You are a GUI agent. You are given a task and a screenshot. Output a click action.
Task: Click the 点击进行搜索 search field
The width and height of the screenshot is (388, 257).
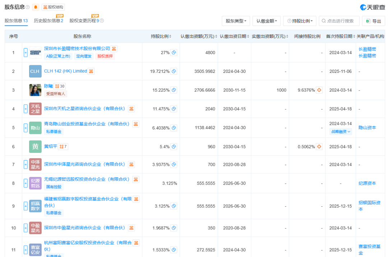(x=339, y=21)
